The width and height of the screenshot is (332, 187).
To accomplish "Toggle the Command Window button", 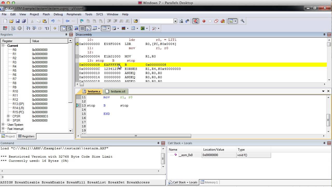I will point(63,28).
